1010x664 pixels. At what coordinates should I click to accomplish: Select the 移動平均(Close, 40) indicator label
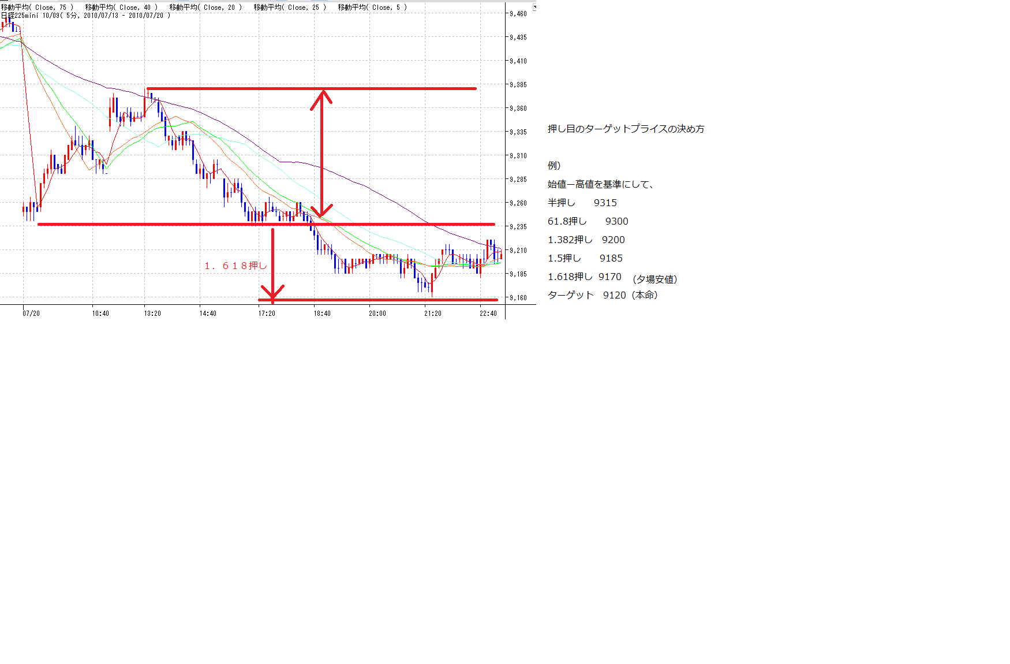[121, 8]
